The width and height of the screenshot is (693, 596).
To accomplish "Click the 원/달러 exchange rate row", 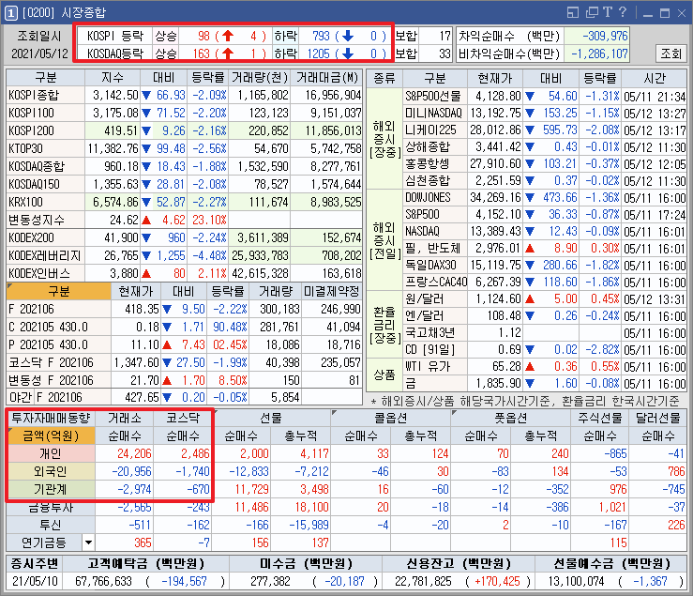I will pyautogui.click(x=545, y=299).
